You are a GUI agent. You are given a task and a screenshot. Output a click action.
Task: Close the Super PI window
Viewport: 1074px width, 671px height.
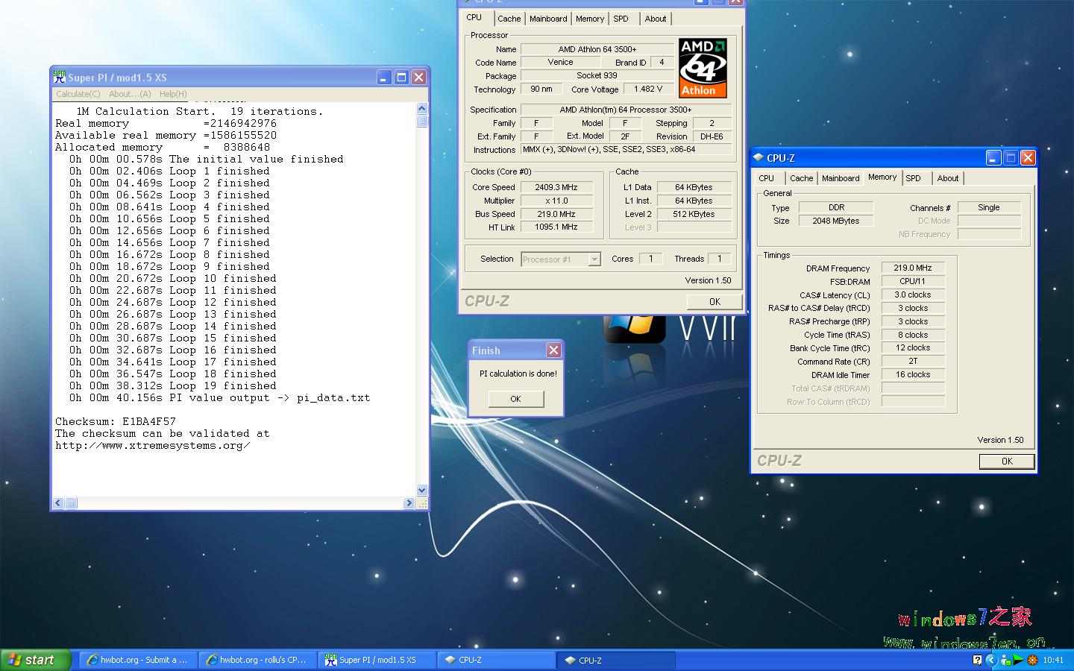[419, 77]
